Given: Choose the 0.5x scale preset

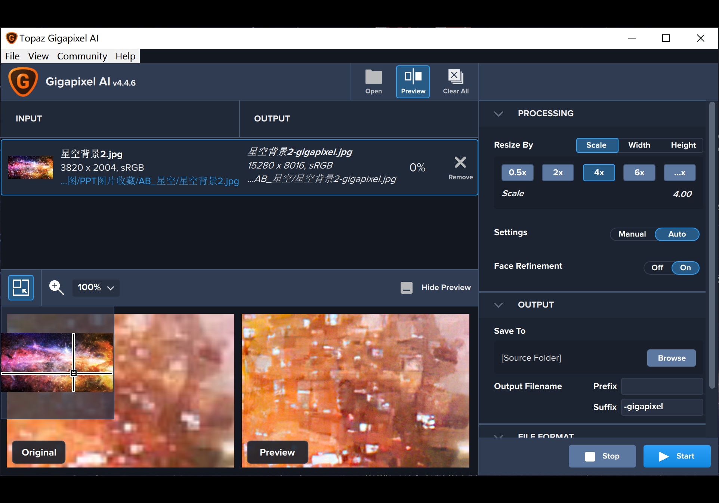Looking at the screenshot, I should [x=518, y=173].
